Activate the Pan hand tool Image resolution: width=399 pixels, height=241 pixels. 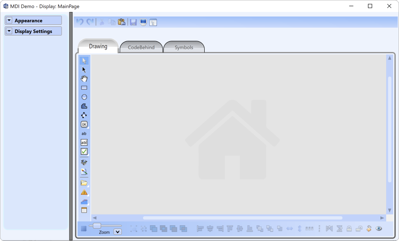[x=84, y=79]
